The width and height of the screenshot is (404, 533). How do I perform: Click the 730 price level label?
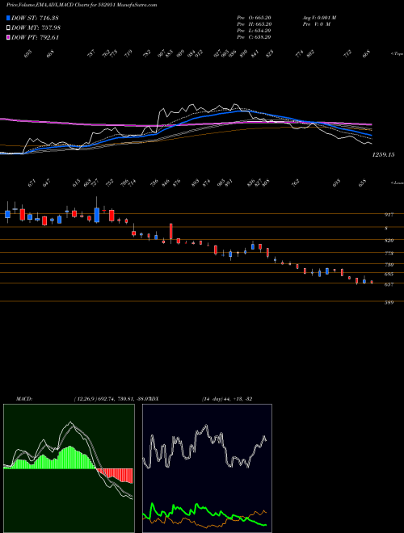(389, 265)
